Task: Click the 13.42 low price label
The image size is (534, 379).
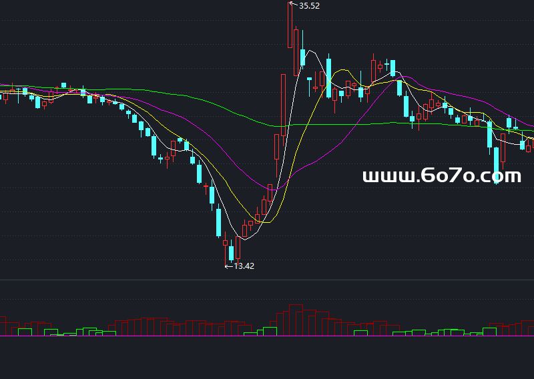Action: click(x=244, y=266)
